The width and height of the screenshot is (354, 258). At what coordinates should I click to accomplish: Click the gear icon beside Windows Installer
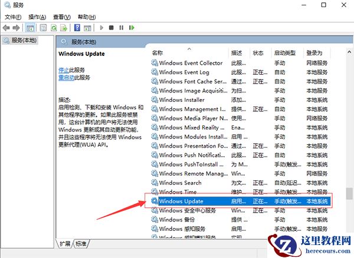coord(155,100)
